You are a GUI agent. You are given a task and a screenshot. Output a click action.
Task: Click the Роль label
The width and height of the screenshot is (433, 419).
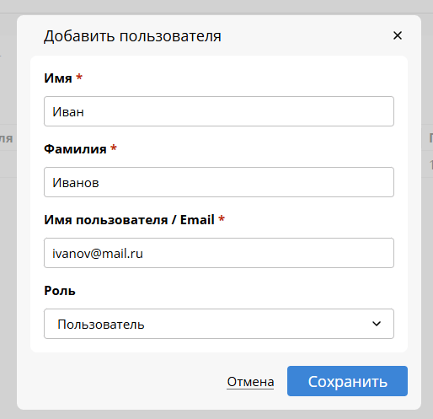[60, 291]
